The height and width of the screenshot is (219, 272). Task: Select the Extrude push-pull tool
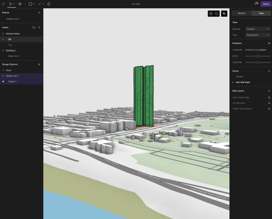[49, 4]
